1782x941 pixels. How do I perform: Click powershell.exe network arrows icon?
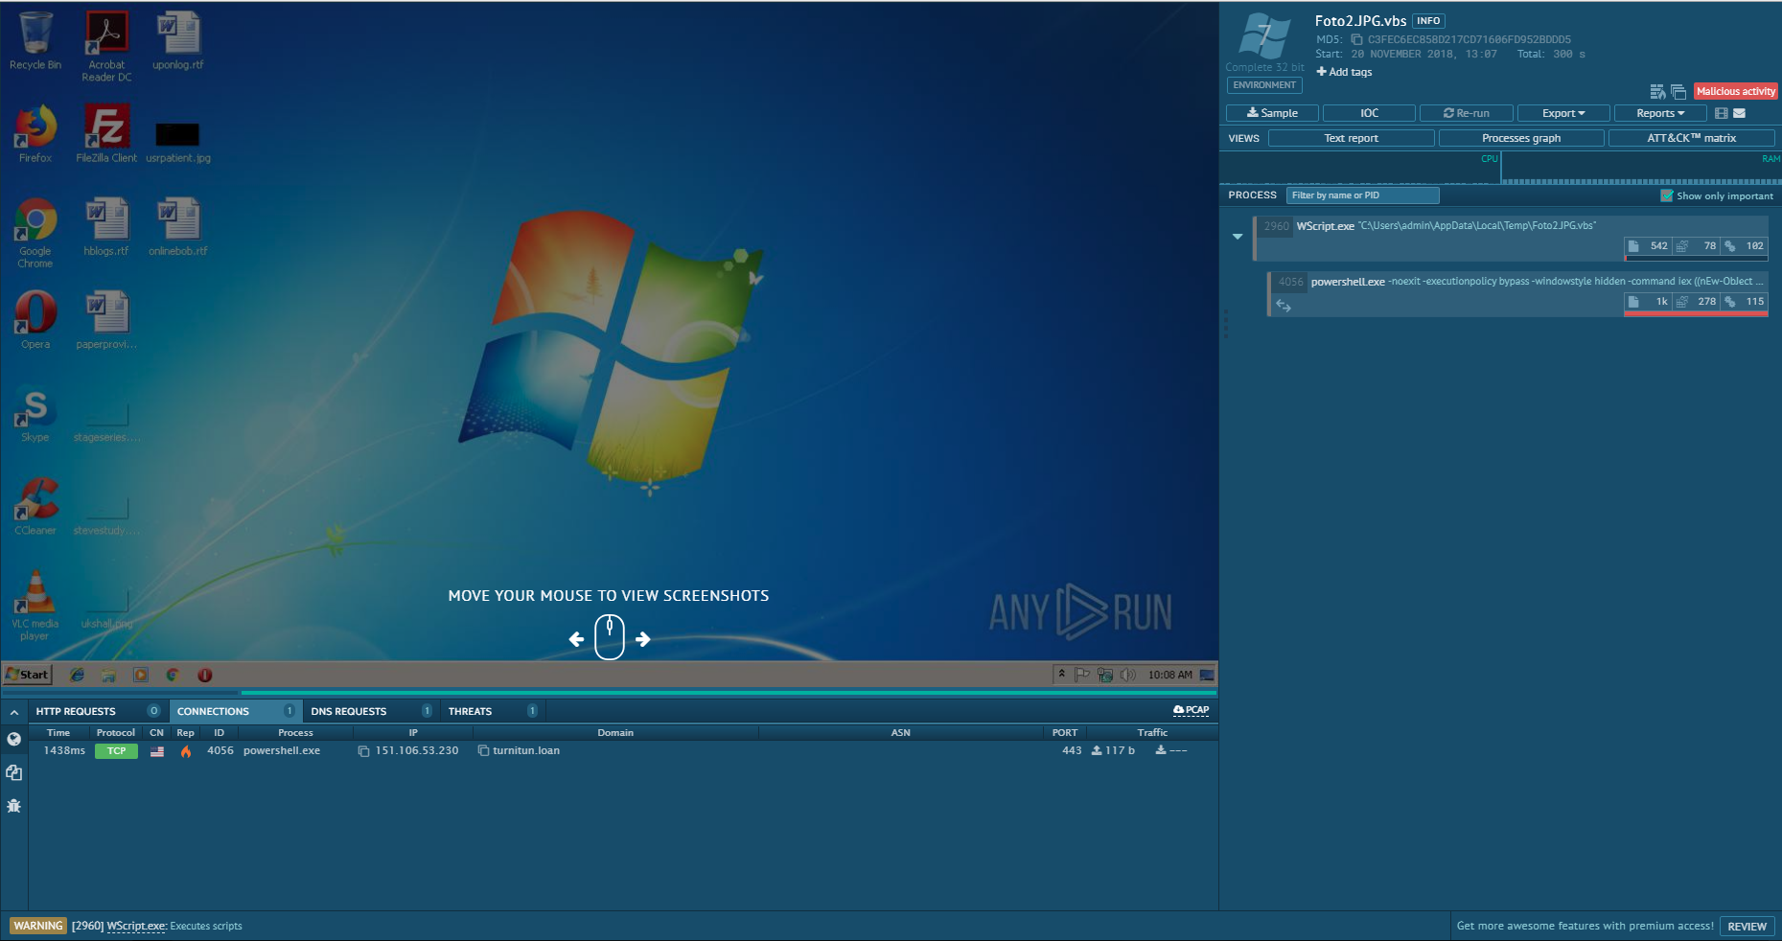pyautogui.click(x=1284, y=306)
